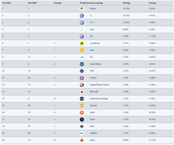Click the COBOL language name
This screenshot has height=145, width=174.
point(93,133)
